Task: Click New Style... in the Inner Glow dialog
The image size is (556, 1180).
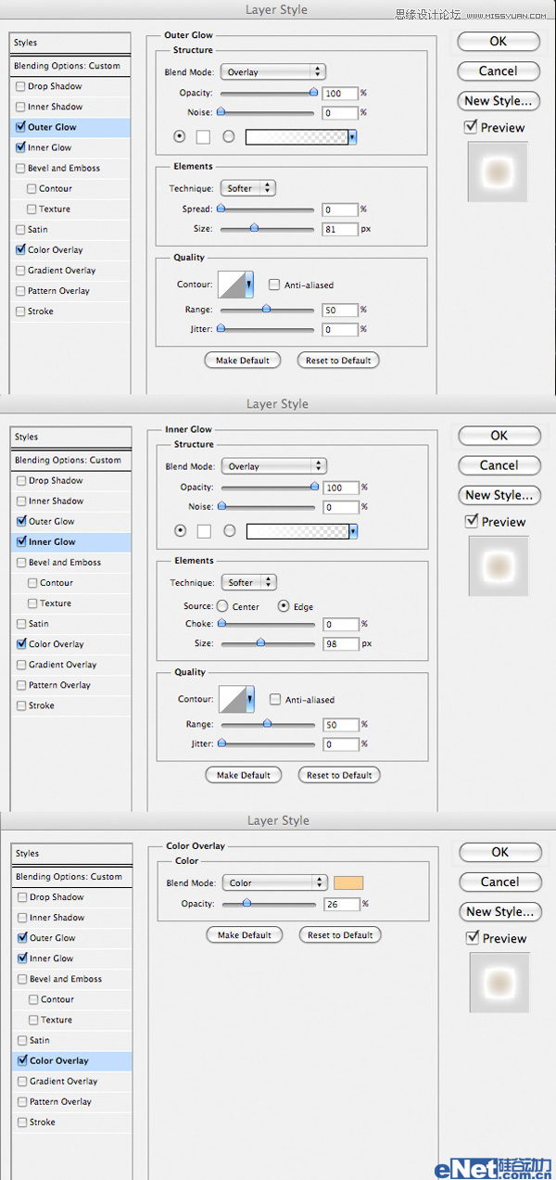Action: tap(499, 495)
